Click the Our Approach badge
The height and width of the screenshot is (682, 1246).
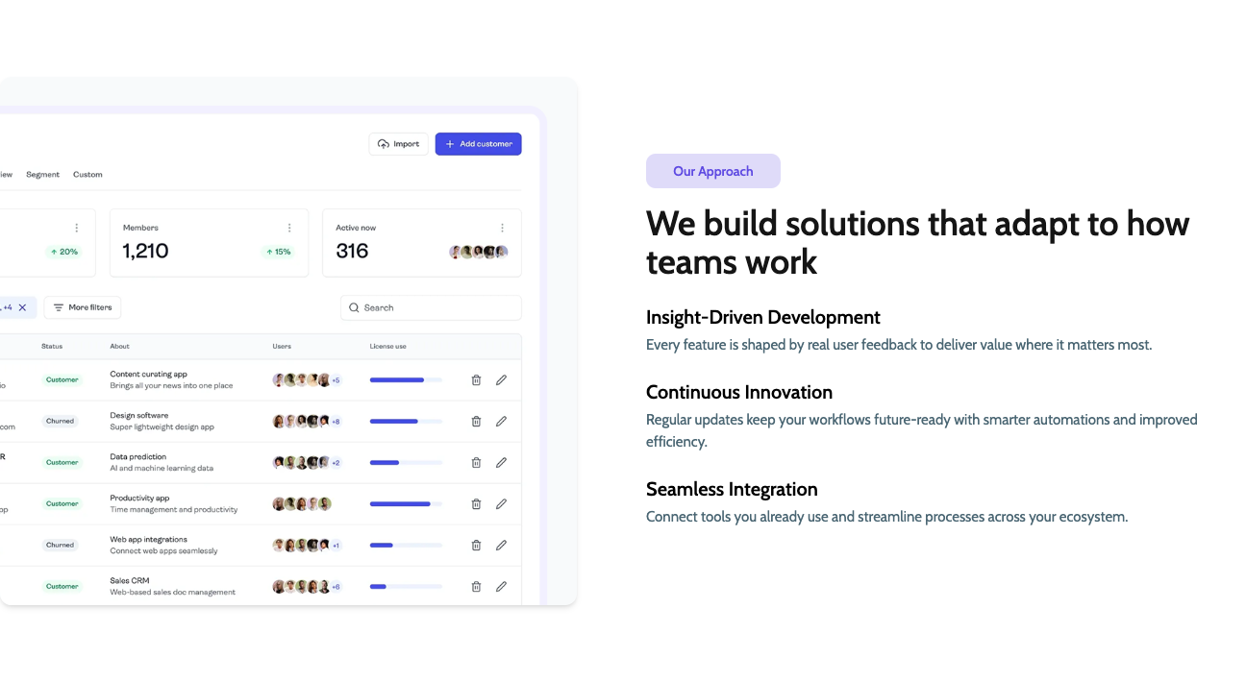point(712,171)
